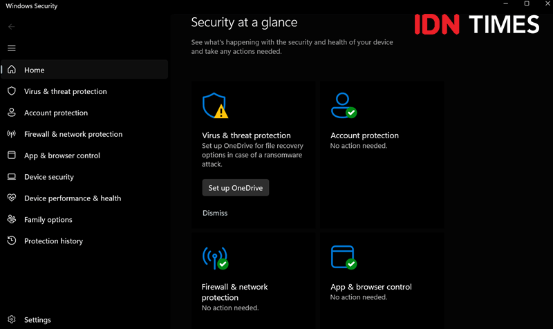Minimize the Windows Security window

point(505,3)
